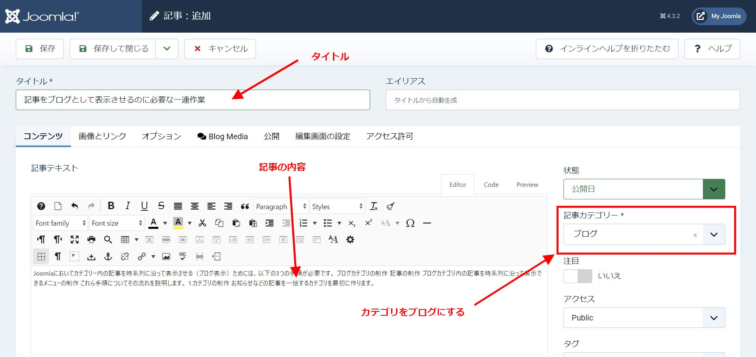
Task: Collapse inline help with インラインヘルプを折りたたむ
Action: pos(607,49)
